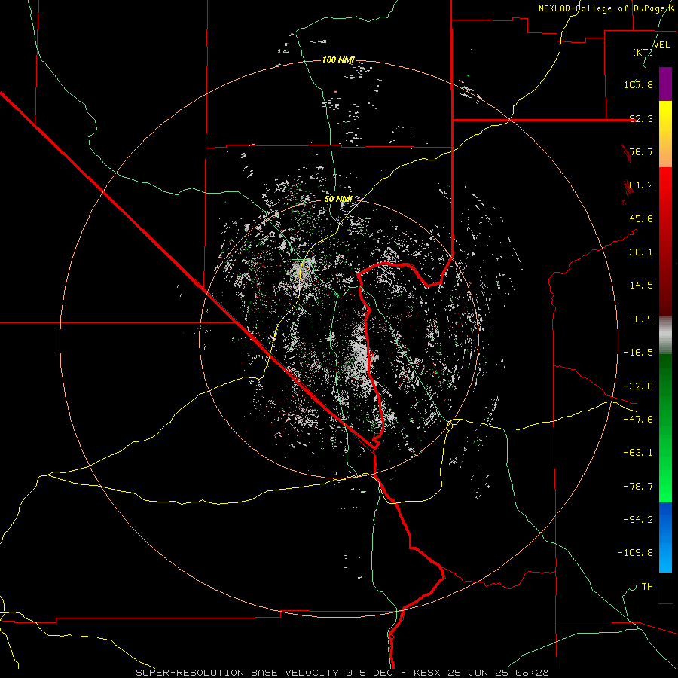Image resolution: width=678 pixels, height=678 pixels.
Task: Click the blue segment of the color bar
Action: 665,537
